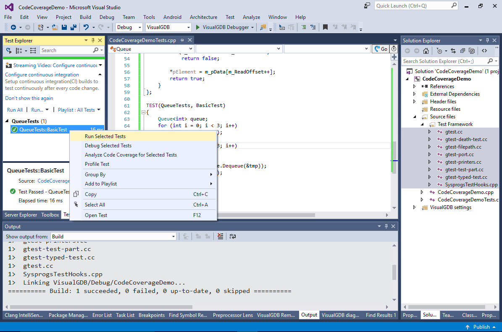Click the Sync with Active Document icon

point(453,50)
